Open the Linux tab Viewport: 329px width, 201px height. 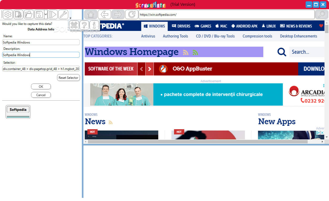269,26
